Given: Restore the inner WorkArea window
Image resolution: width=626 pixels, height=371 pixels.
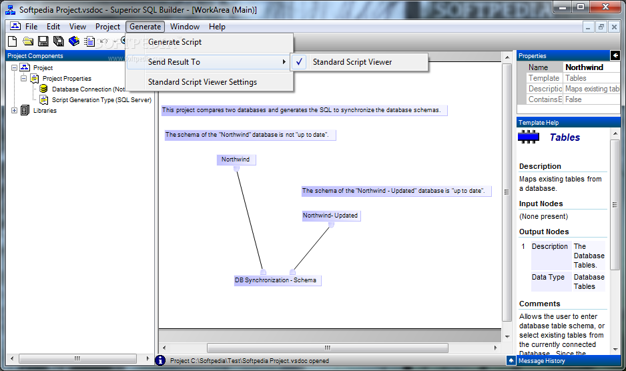Looking at the screenshot, I should [x=601, y=27].
